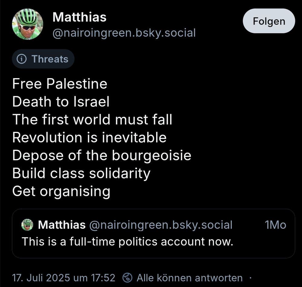The image size is (302, 287).
Task: Click the 'Depose of the bourgeoisie' line
Action: click(102, 155)
